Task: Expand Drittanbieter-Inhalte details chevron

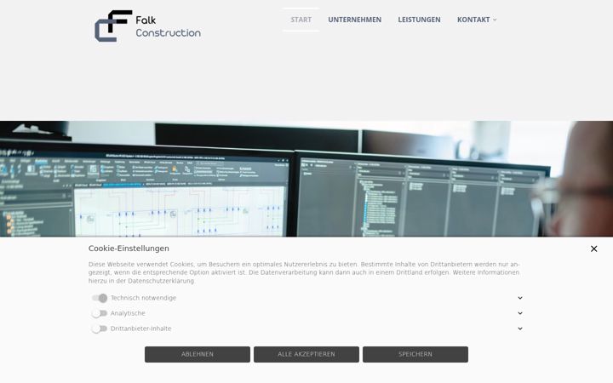Action: [520, 329]
